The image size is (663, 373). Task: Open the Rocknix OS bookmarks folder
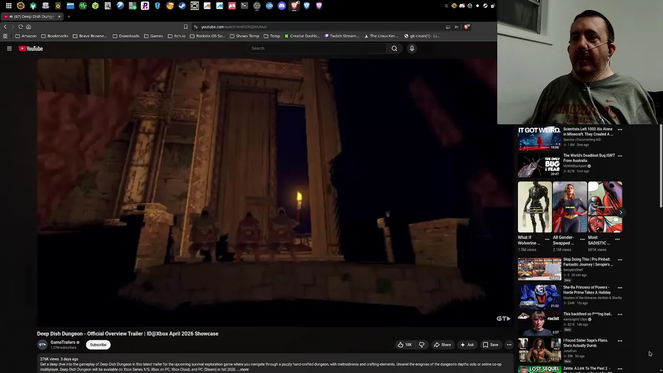pyautogui.click(x=207, y=36)
